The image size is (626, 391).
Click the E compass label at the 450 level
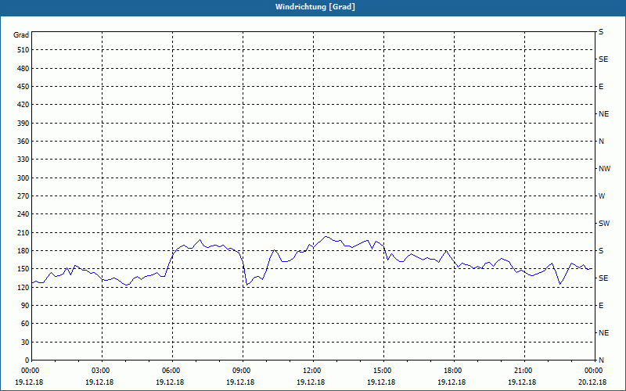pyautogui.click(x=601, y=87)
